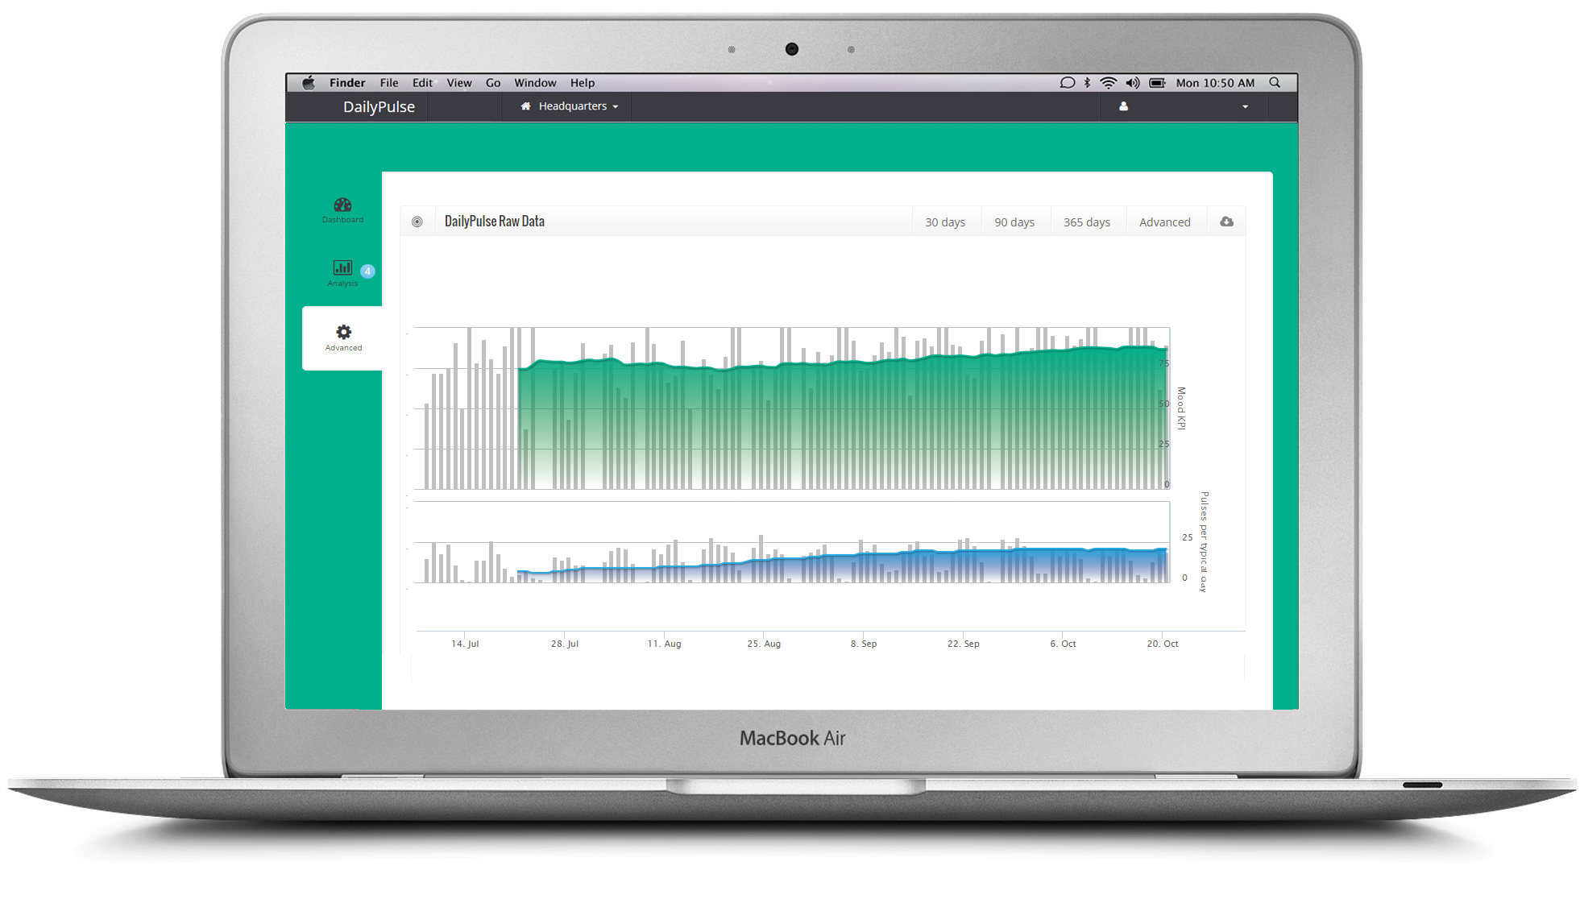1580x899 pixels.
Task: Click the 22. Sep axis label
Action: (964, 644)
